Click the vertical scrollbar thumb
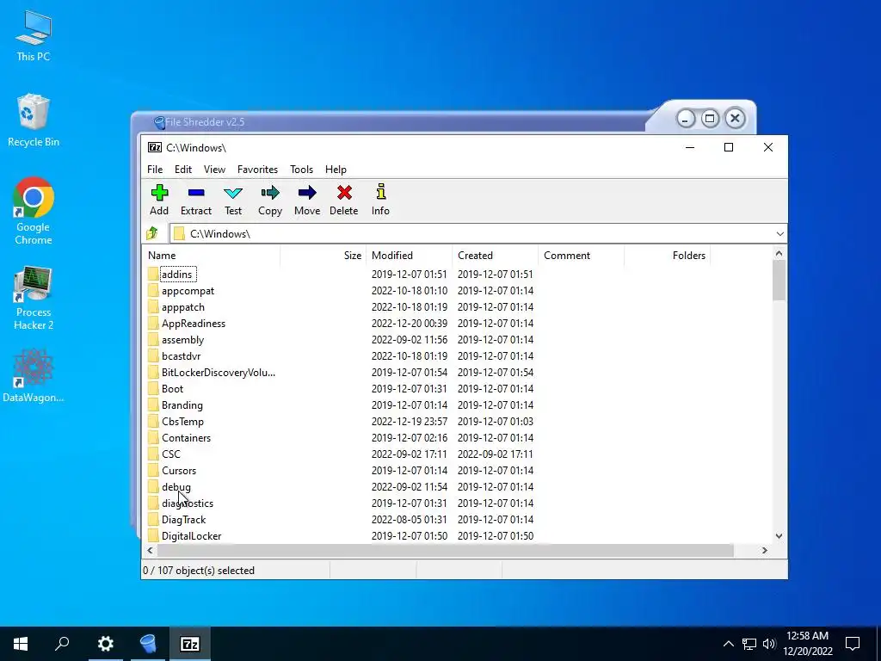This screenshot has width=881, height=661. 779,281
